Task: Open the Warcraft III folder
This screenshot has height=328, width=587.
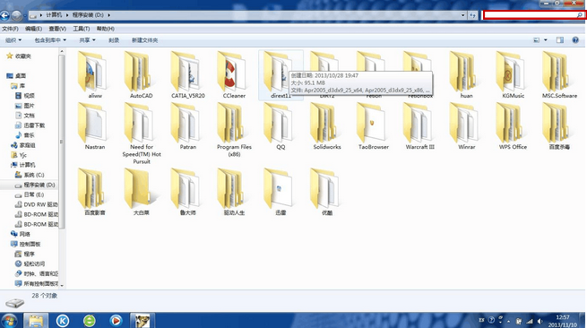Action: click(420, 126)
